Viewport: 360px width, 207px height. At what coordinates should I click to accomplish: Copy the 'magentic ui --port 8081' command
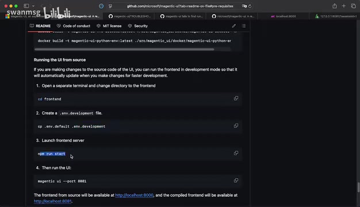236,181
